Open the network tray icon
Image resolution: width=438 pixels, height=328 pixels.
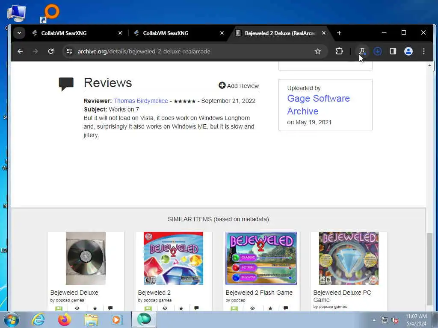pyautogui.click(x=385, y=320)
